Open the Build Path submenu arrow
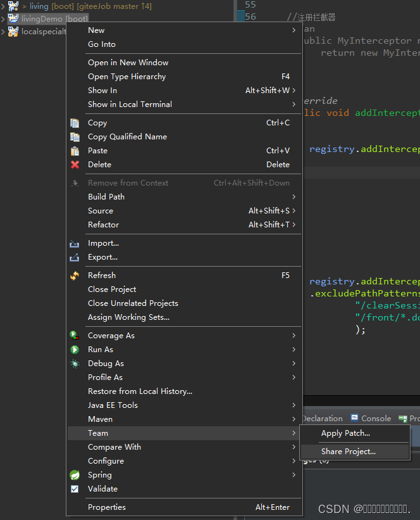The height and width of the screenshot is (520, 420). pyautogui.click(x=293, y=197)
